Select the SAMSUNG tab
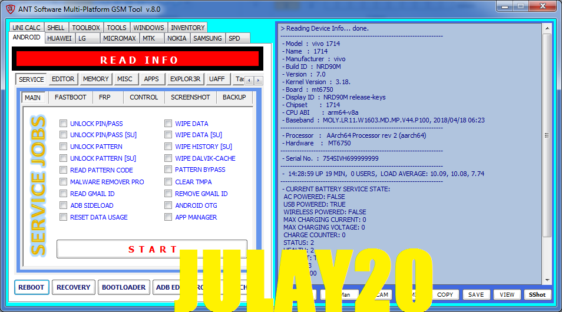The image size is (562, 312). [x=207, y=38]
